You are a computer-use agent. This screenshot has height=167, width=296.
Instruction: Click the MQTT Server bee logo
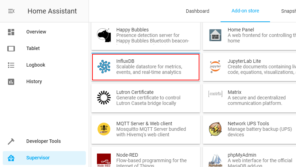coord(104,129)
